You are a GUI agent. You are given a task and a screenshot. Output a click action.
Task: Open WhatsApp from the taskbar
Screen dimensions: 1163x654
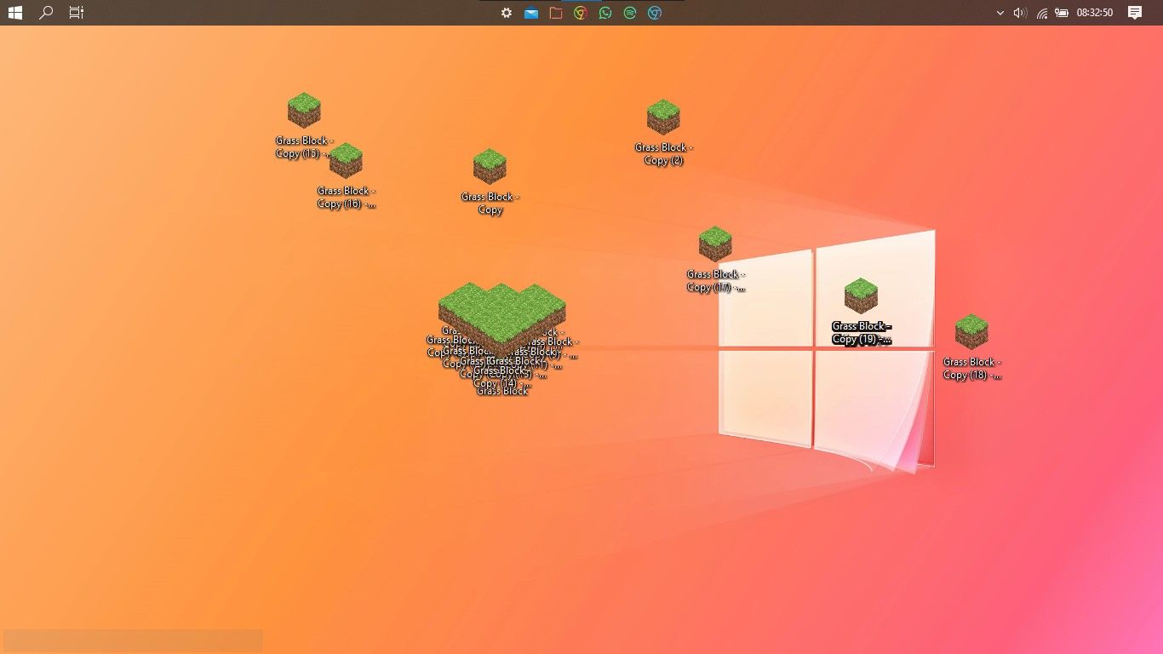click(x=605, y=13)
